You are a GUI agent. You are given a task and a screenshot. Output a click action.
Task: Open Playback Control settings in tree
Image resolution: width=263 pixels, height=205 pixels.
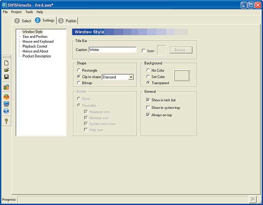coord(35,46)
